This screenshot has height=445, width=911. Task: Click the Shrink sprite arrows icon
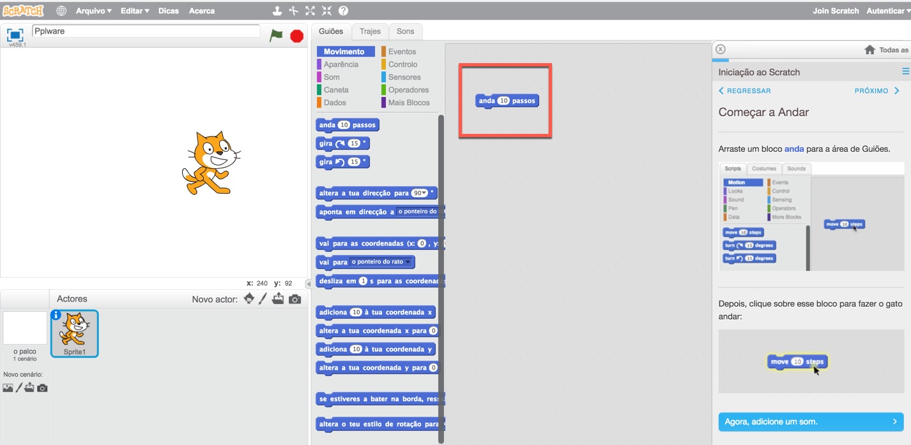(x=326, y=11)
